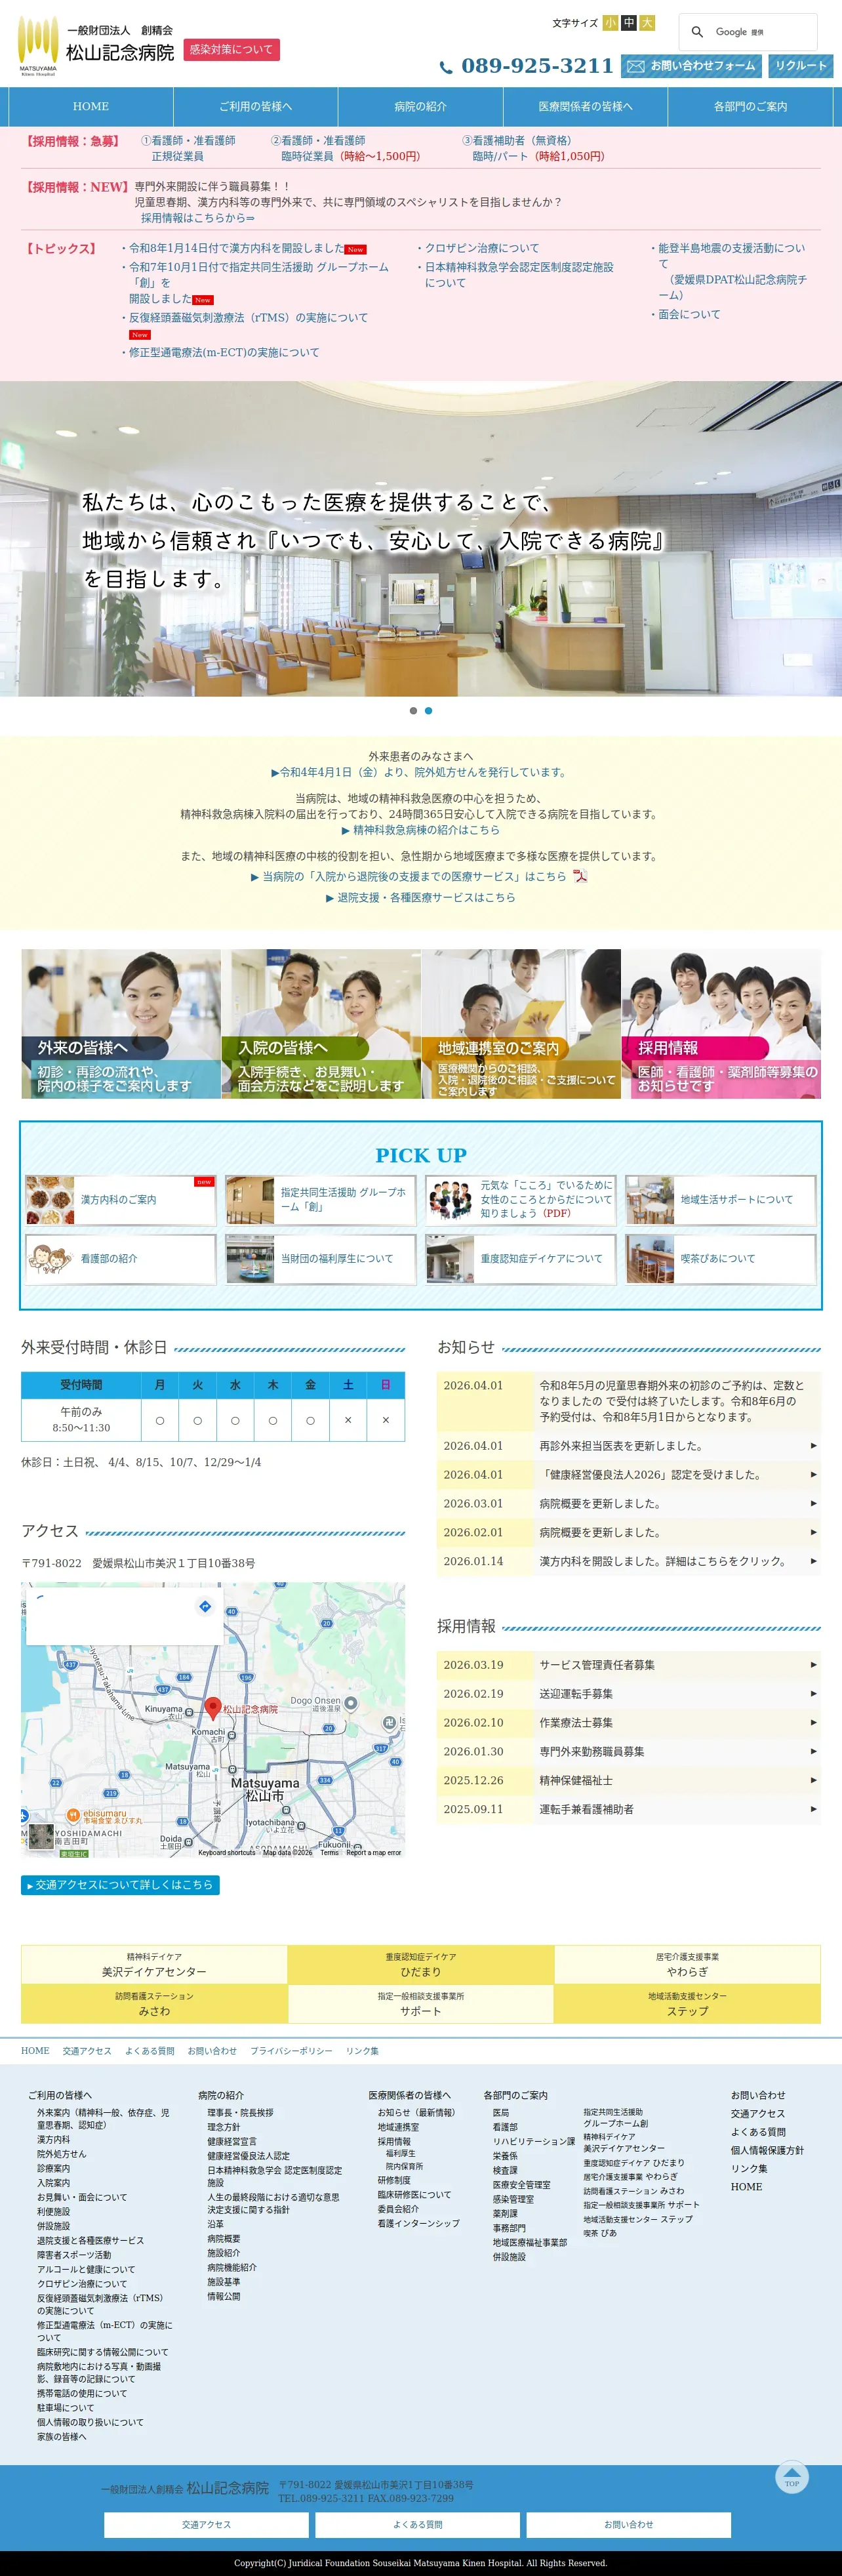
Task: Open the 漢方内科のご案内 pick-up card
Action: (121, 1200)
